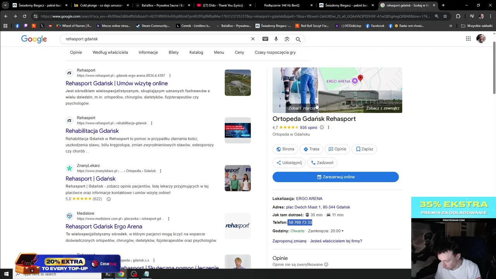Open the apps grid in bookmarks bar
The height and width of the screenshot is (279, 496).
tap(5, 26)
